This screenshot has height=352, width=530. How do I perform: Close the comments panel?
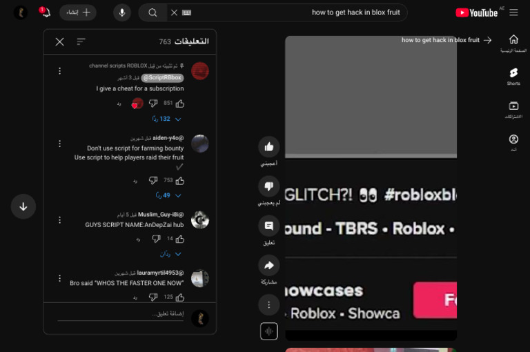coord(60,42)
